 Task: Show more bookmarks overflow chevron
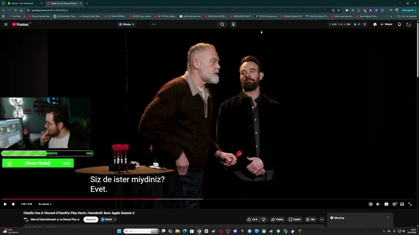391,16
